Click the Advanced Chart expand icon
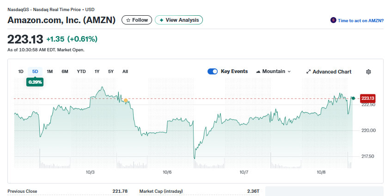Viewport: 391px width, 196px height. tap(308, 72)
